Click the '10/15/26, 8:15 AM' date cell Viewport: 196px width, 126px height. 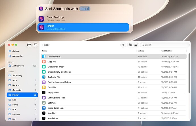169,118
